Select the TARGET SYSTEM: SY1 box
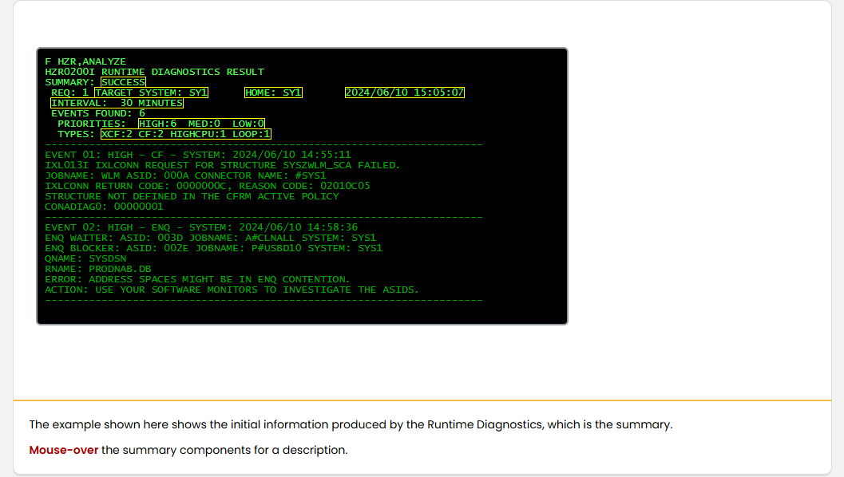Viewport: 844px width, 477px height. (151, 93)
